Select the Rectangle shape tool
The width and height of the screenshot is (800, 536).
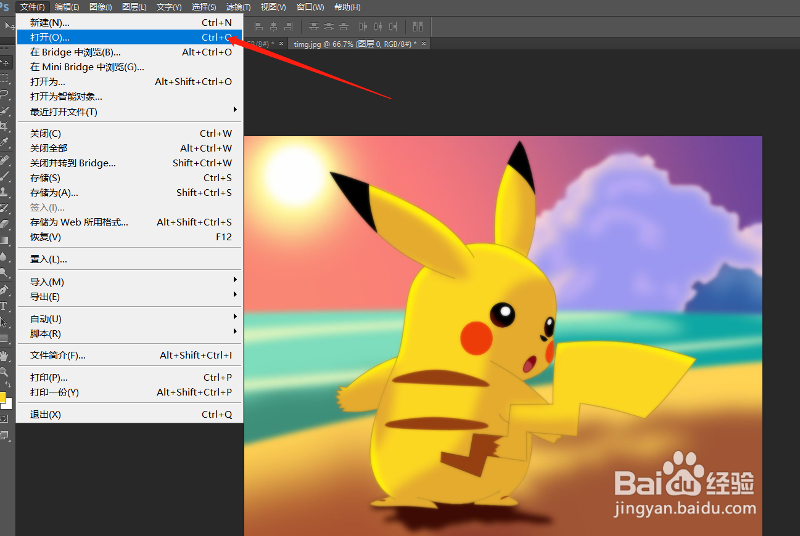[6, 338]
